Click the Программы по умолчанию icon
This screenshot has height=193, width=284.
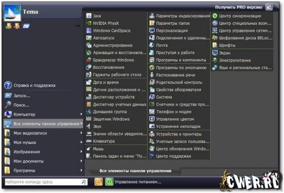click(152, 68)
